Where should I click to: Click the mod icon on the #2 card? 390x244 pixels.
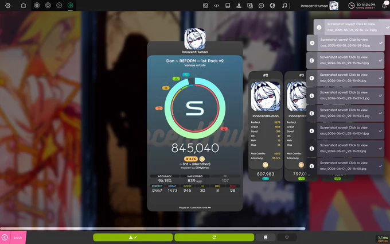click(x=266, y=165)
